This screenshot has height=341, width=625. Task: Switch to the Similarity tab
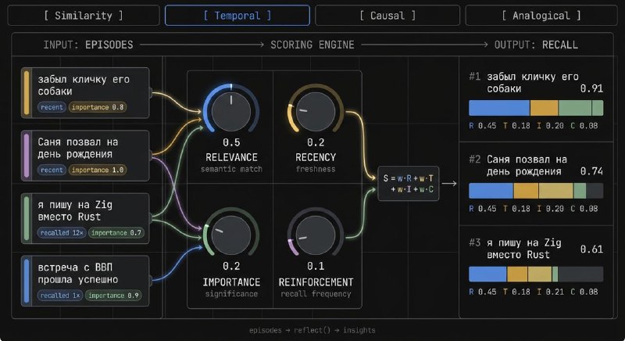84,16
